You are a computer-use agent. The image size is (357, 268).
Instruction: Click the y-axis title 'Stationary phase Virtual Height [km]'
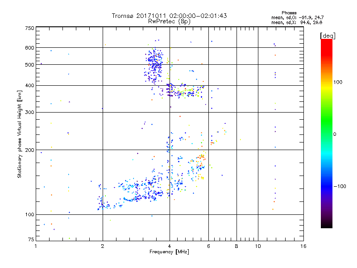pos(20,134)
